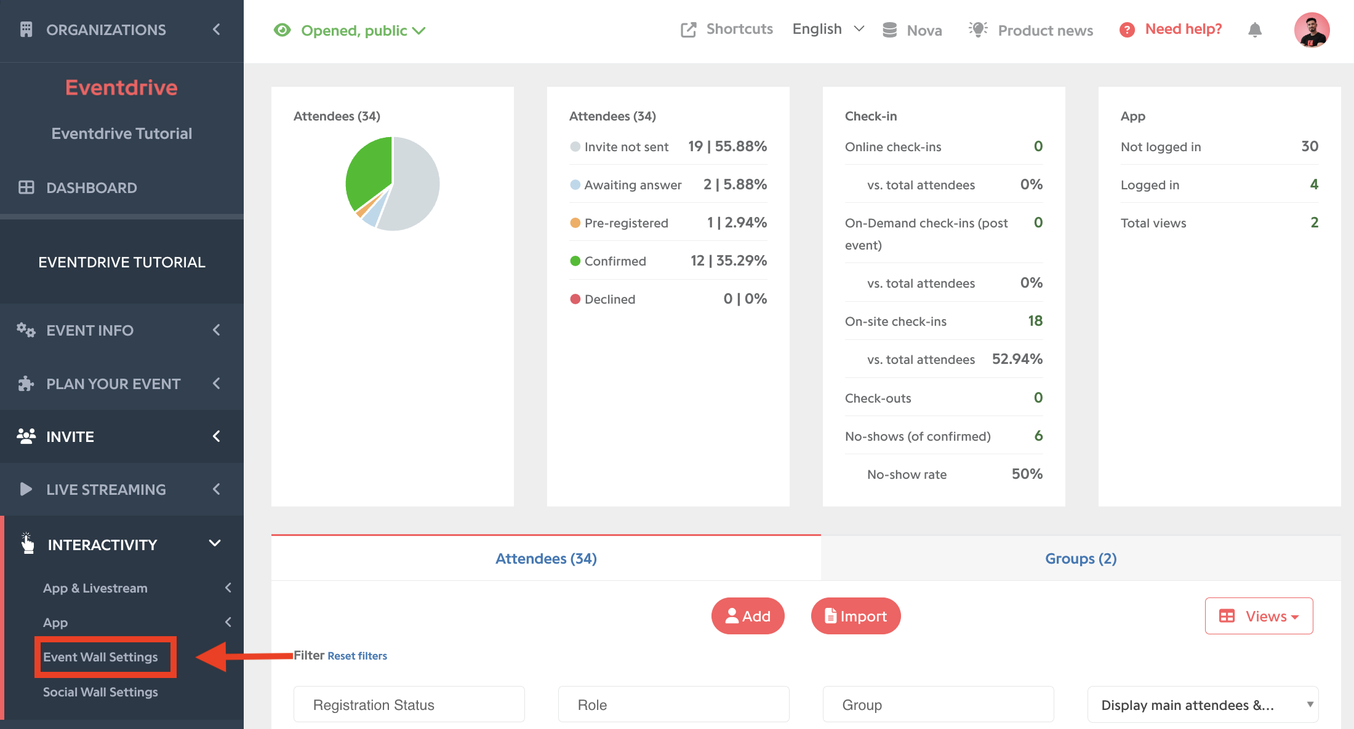Expand the Views dropdown button
The width and height of the screenshot is (1354, 729).
(1259, 616)
